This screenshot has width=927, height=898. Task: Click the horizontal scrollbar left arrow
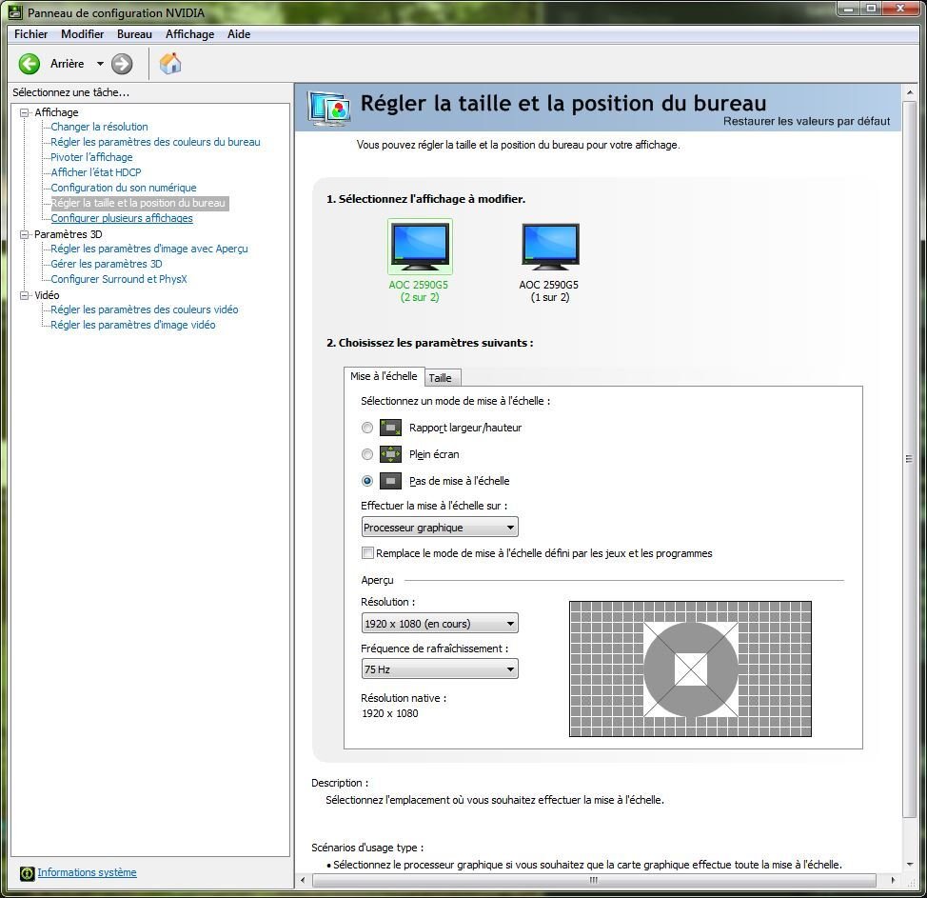[303, 880]
